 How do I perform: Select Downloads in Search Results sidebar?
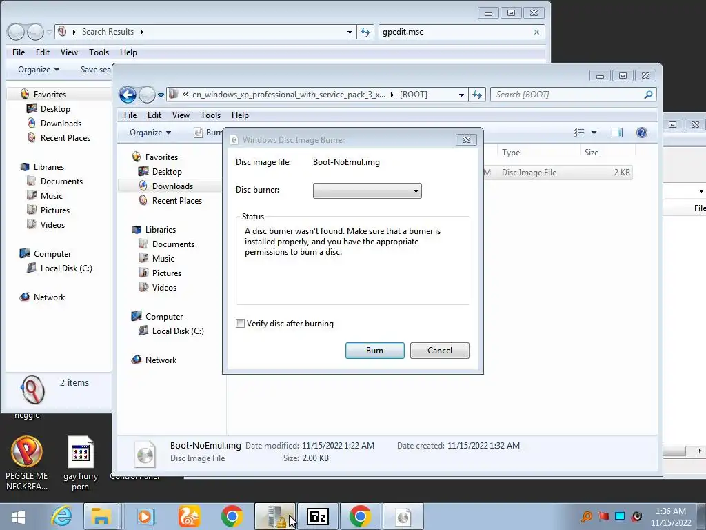[61, 124]
